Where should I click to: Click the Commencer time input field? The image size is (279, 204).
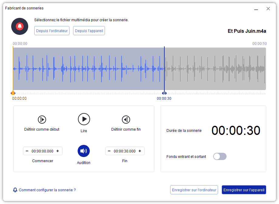tap(42, 151)
